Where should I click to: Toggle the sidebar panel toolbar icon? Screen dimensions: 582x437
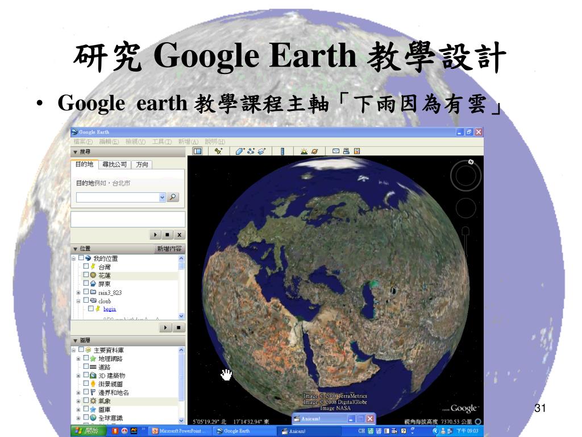[x=197, y=151]
